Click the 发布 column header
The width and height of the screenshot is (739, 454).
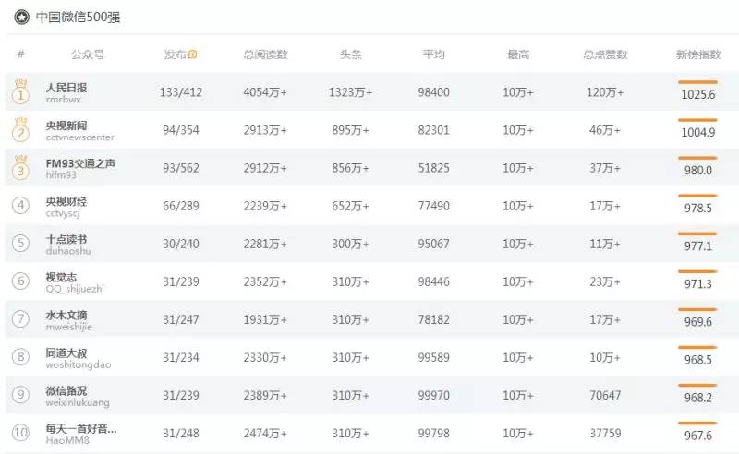coord(176,54)
